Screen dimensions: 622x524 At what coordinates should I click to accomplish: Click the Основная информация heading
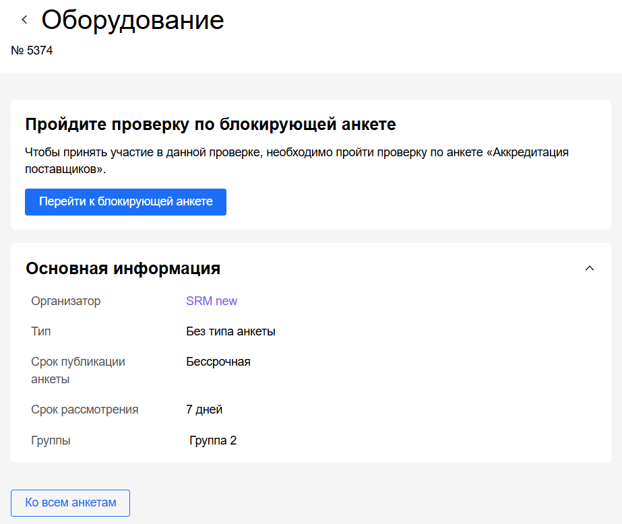123,268
